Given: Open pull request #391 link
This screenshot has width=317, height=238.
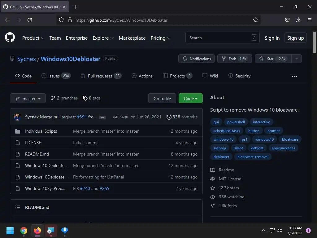Looking at the screenshot, I should [x=82, y=117].
